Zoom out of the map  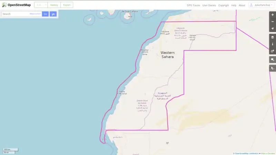point(272,22)
